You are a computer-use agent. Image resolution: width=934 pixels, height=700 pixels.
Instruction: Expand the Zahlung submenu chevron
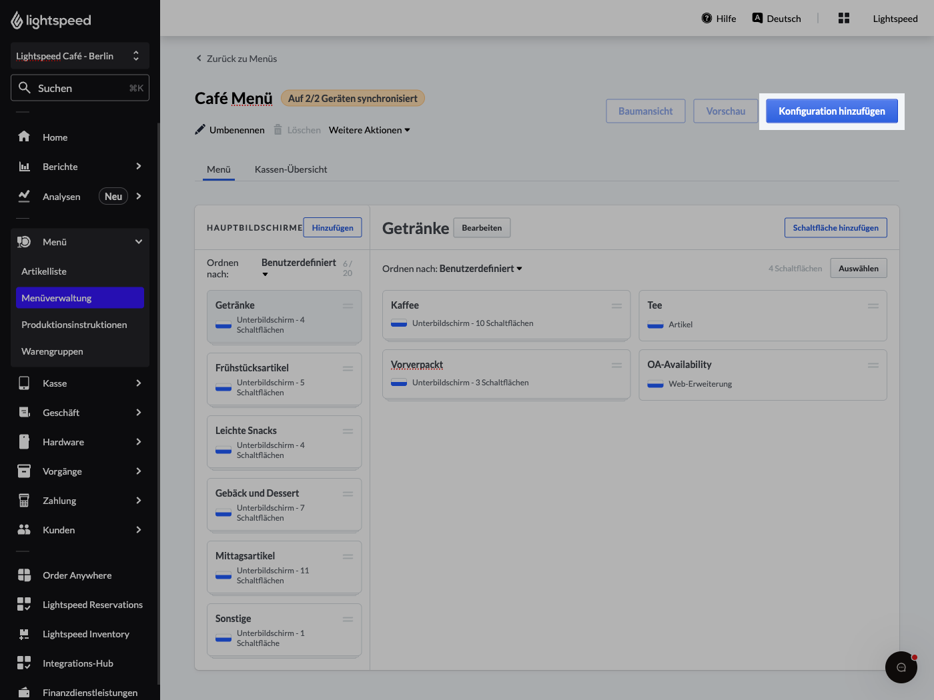138,500
